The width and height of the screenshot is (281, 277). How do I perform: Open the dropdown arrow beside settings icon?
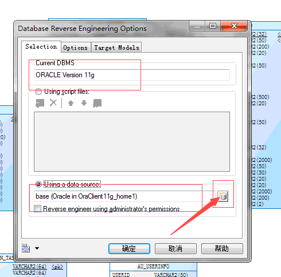(x=37, y=248)
